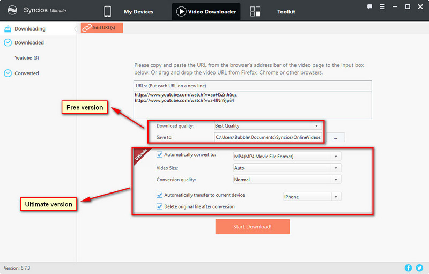Open the Twitter icon in status bar
Screen dimensions: 429x274
click(x=419, y=268)
